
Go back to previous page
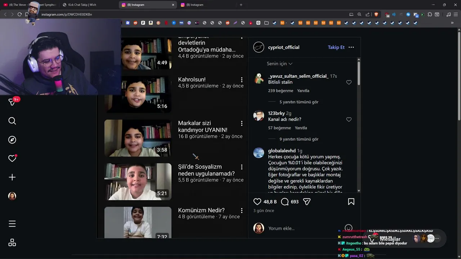click(5, 14)
